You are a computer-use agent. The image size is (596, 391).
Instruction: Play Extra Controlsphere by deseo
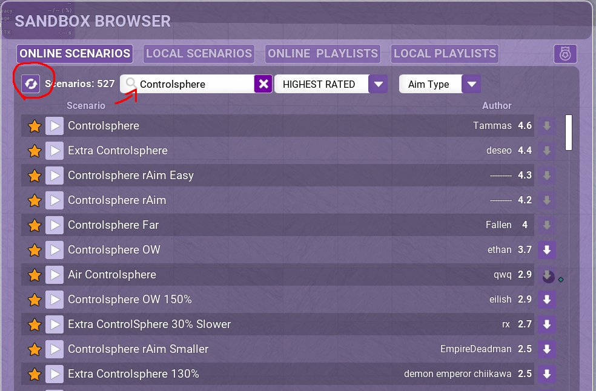click(x=55, y=151)
